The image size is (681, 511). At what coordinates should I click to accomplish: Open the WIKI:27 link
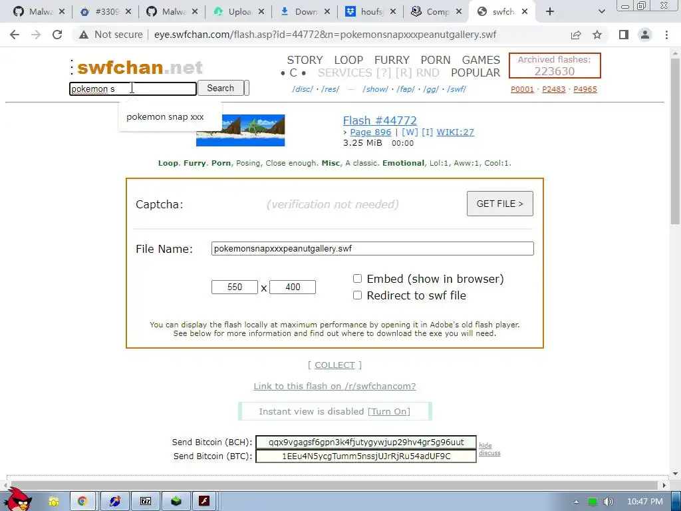click(x=455, y=132)
